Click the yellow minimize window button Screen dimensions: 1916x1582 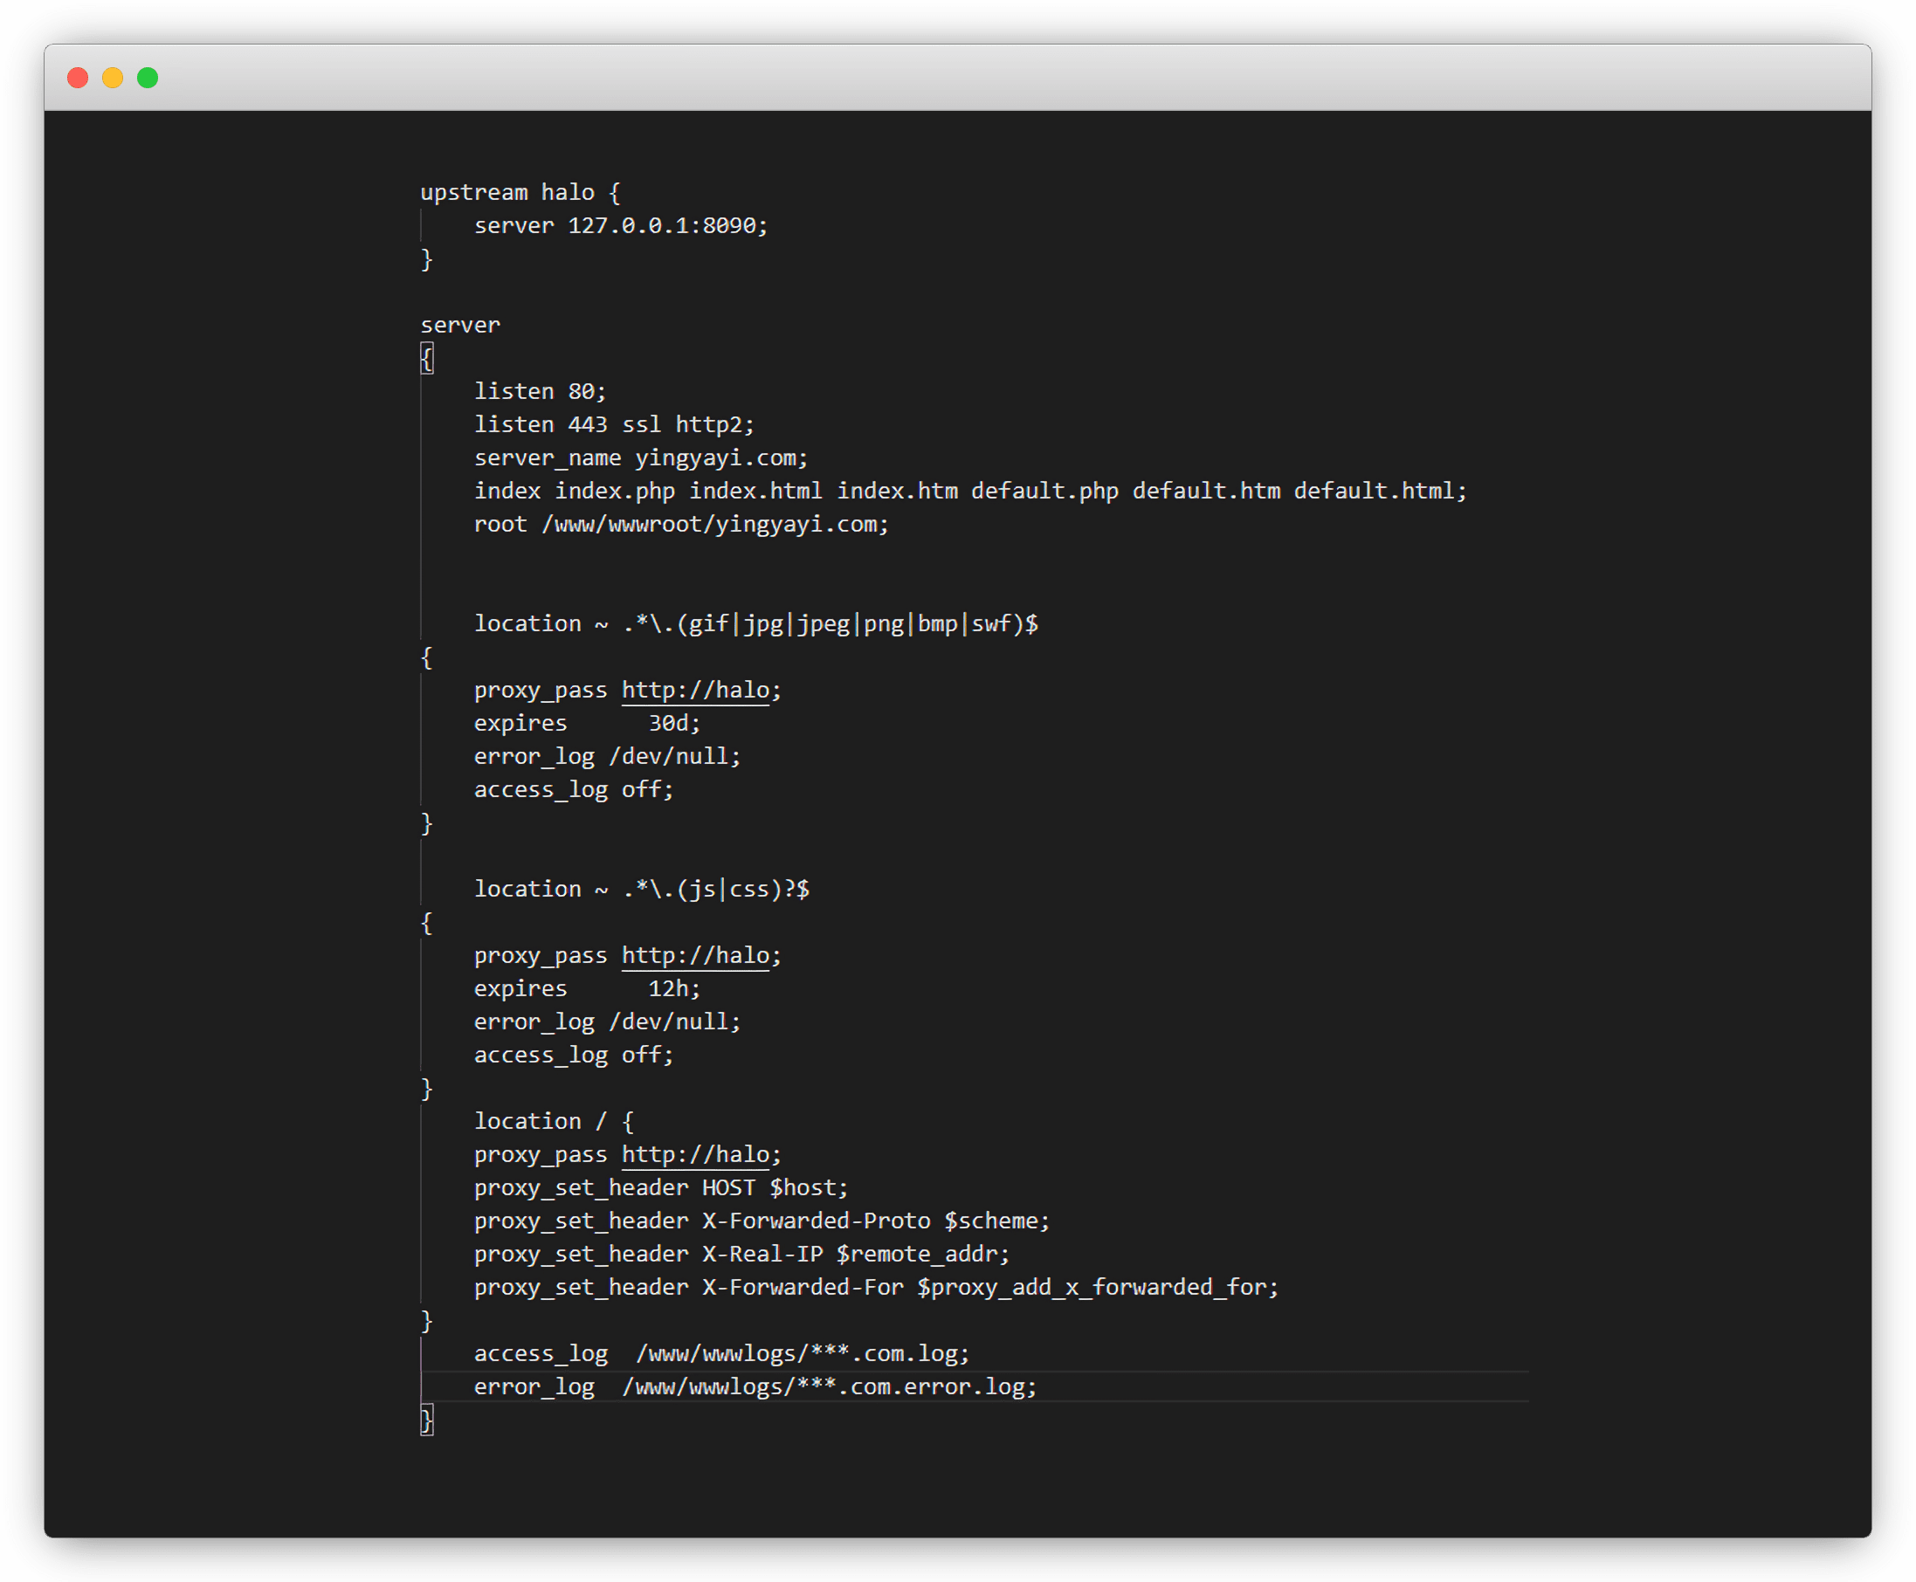[x=112, y=78]
